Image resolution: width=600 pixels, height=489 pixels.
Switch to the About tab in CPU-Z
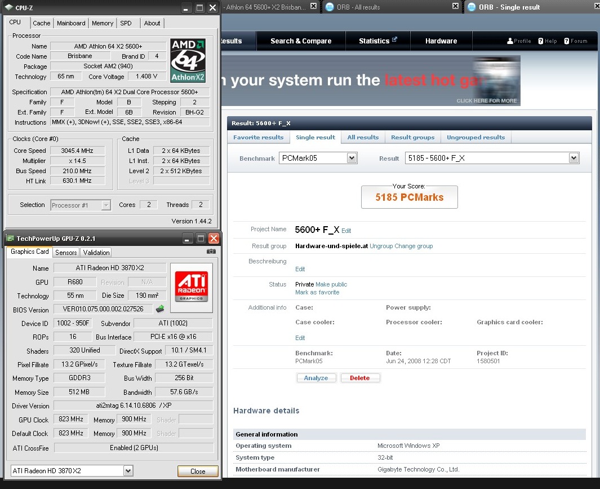pyautogui.click(x=152, y=23)
